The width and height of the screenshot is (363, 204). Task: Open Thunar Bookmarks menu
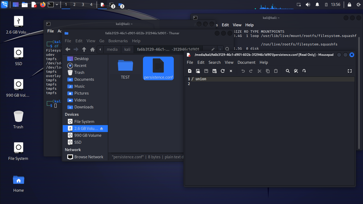pos(118,41)
